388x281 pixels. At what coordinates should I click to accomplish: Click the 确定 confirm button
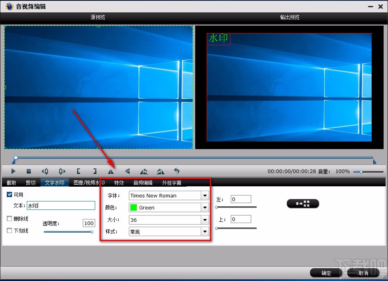[326, 273]
